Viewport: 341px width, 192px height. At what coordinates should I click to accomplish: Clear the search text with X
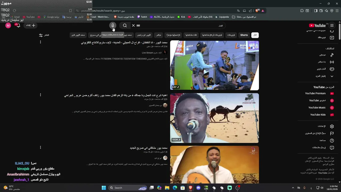tap(133, 25)
